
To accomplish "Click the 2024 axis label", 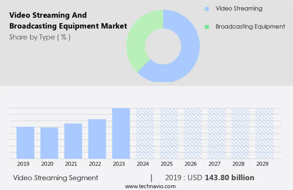I will (x=143, y=164).
